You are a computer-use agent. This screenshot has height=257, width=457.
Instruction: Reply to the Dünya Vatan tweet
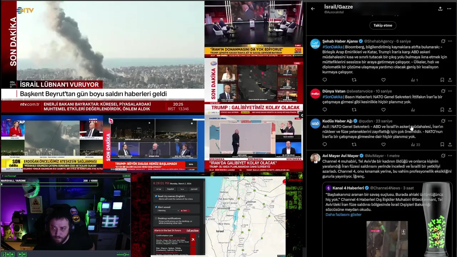[325, 110]
